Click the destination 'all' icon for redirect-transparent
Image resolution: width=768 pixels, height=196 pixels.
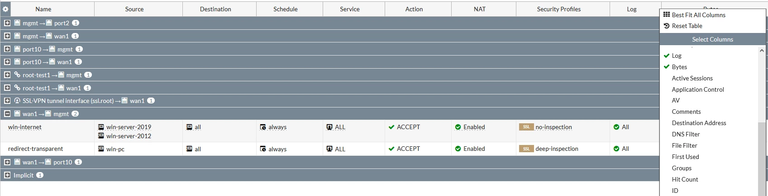pyautogui.click(x=189, y=149)
